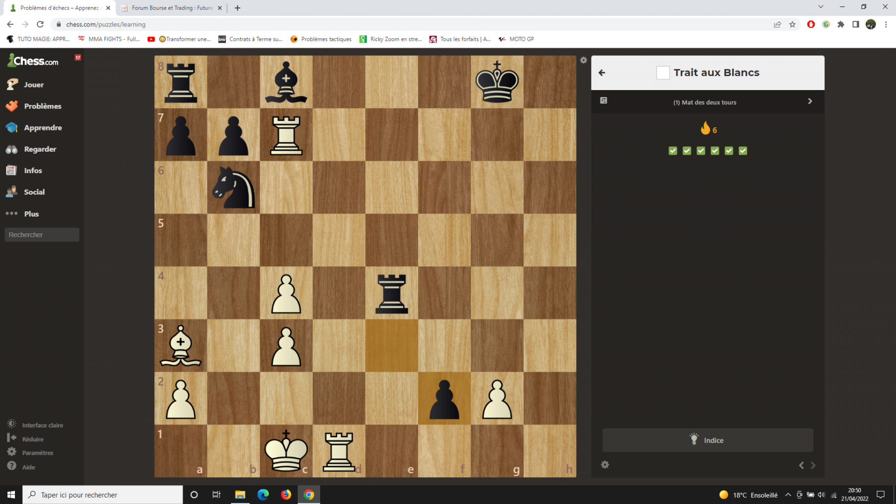Open the puzzle list icon
This screenshot has height=504, width=896.
pos(603,101)
